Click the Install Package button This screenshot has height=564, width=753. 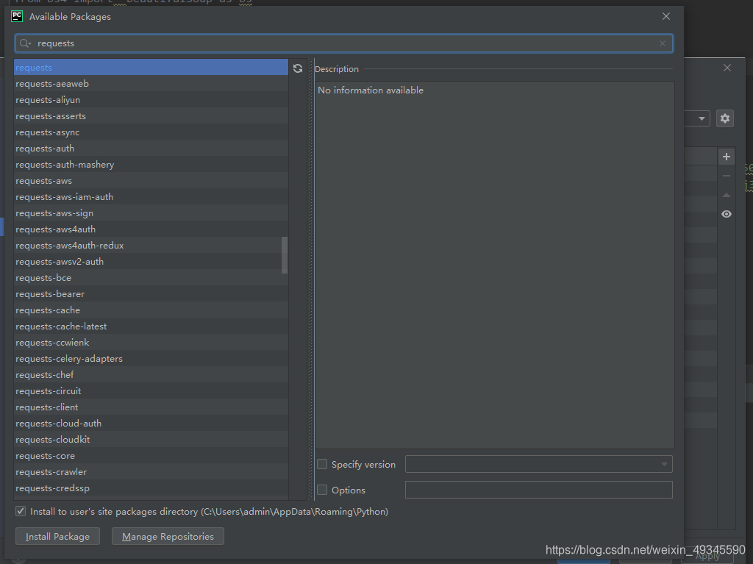57,536
